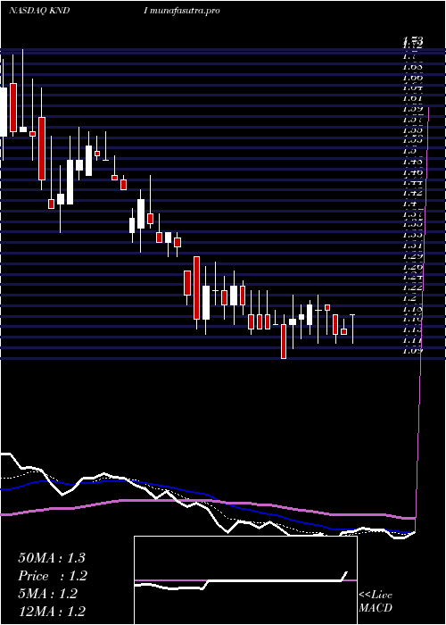Screen dimensions: 446x625
Task: Click the 1.22 price axis label
Action: click(412, 287)
